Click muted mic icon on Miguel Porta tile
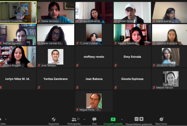Screen dimensions: 187x126 (77, 110)
